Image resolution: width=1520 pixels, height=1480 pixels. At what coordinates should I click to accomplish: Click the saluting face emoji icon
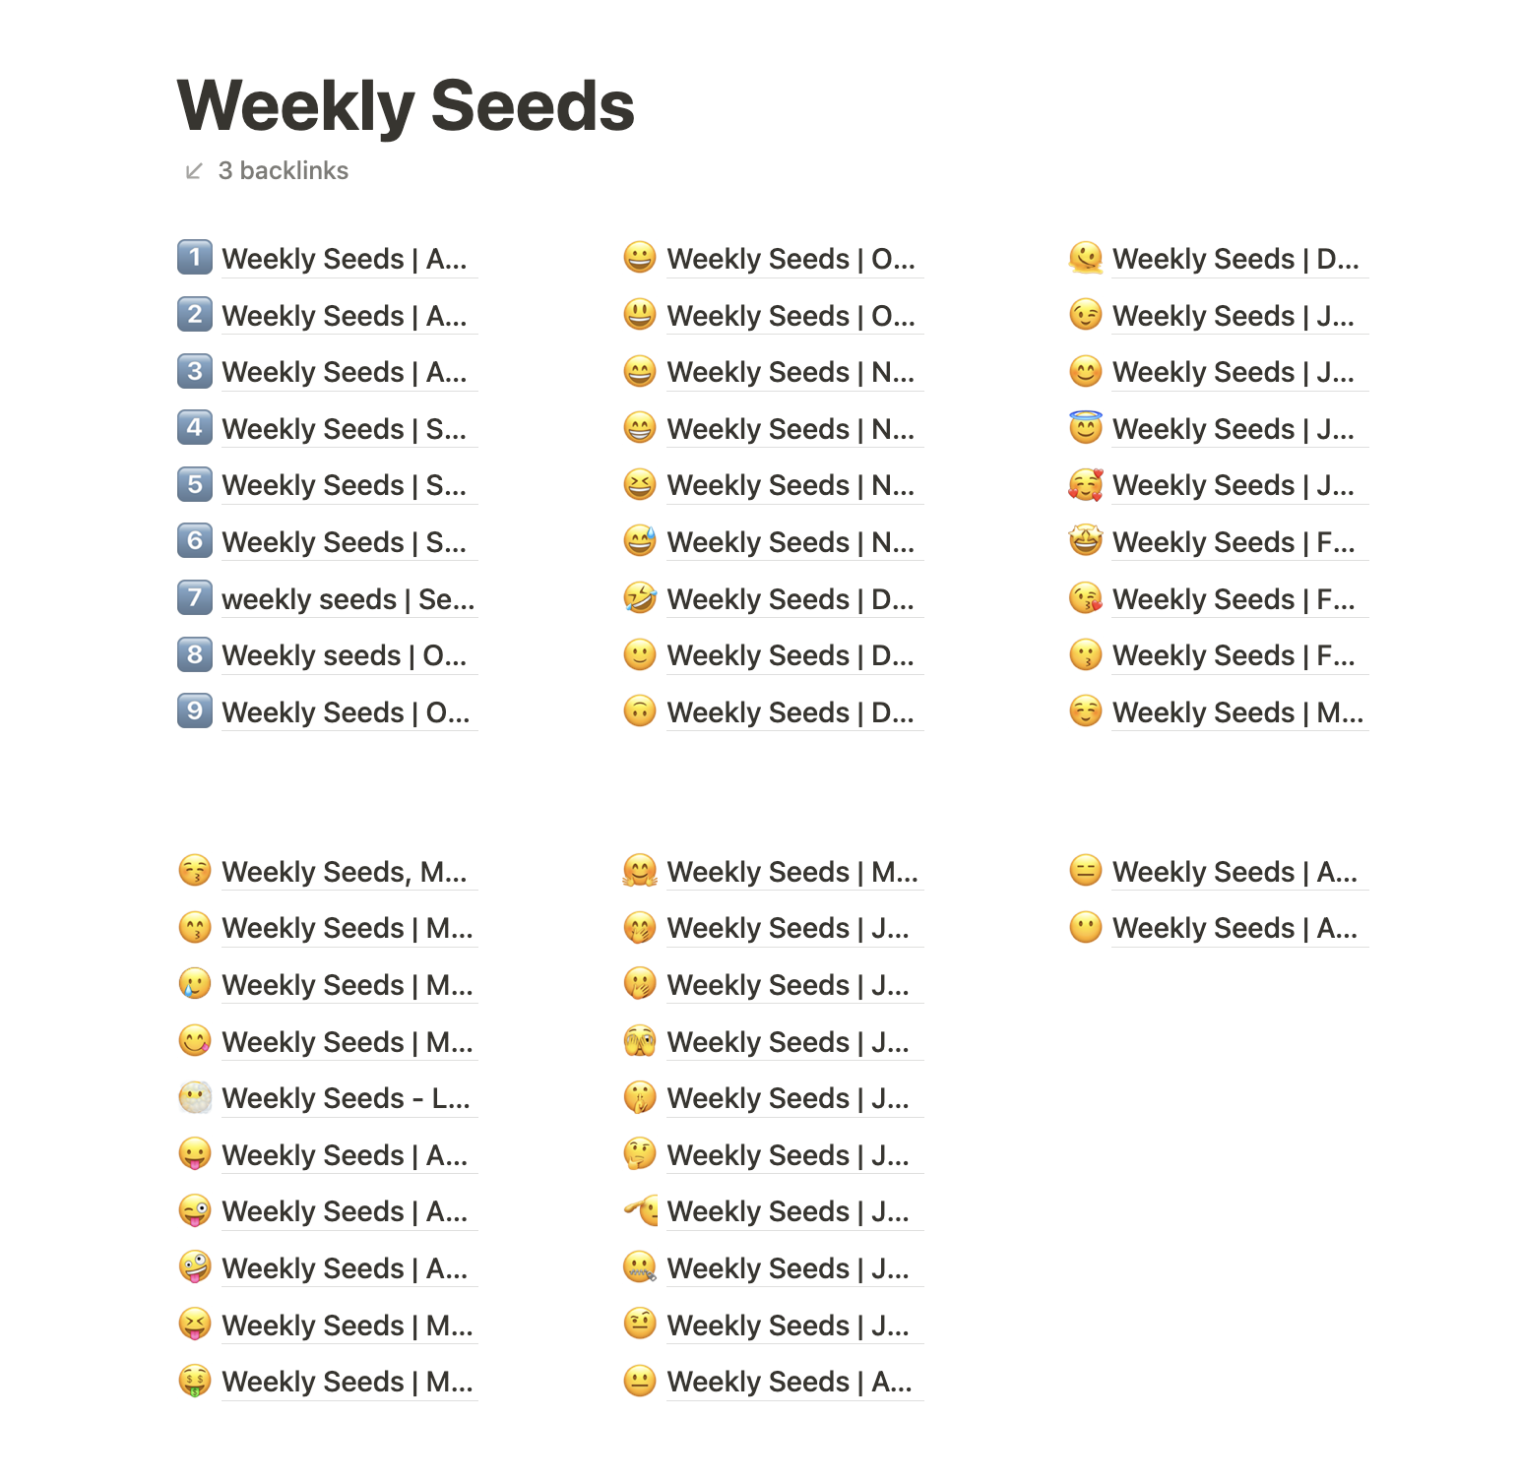click(640, 1210)
